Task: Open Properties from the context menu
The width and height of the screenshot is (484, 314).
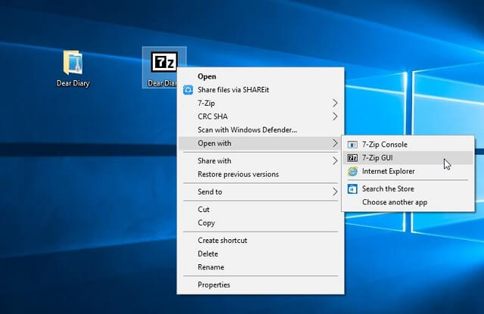Action: tap(260, 285)
